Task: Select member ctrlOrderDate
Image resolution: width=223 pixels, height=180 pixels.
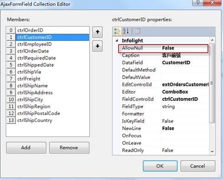Action: point(48,51)
